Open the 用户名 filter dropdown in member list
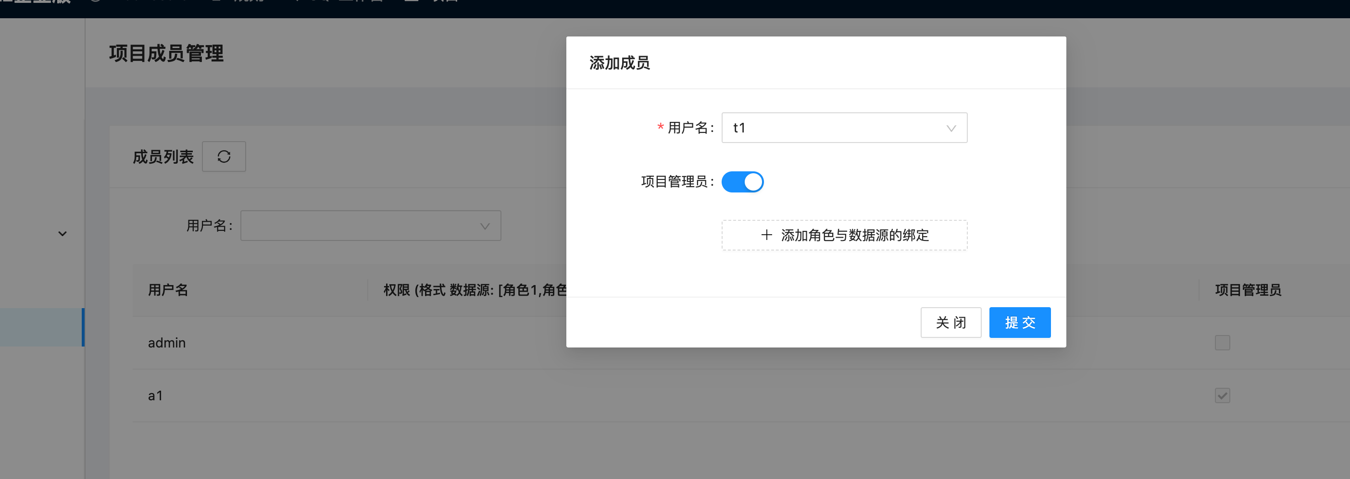This screenshot has height=479, width=1350. (371, 226)
